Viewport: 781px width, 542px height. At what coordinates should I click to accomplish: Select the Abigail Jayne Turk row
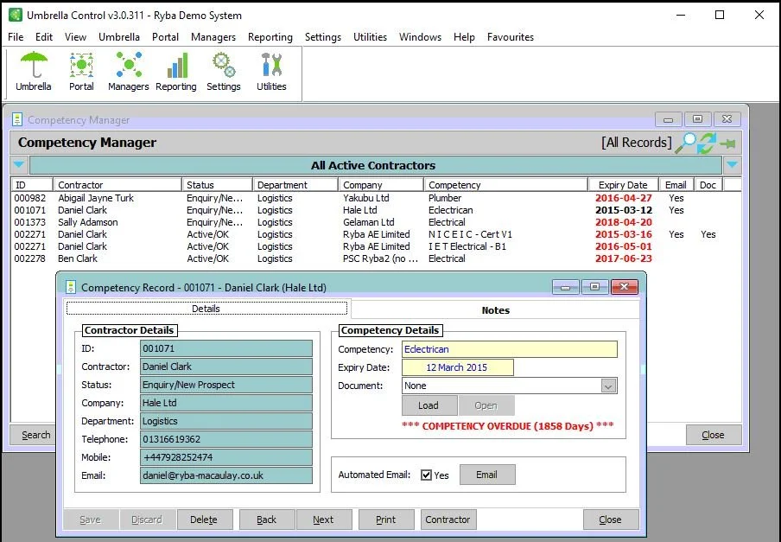pyautogui.click(x=376, y=198)
